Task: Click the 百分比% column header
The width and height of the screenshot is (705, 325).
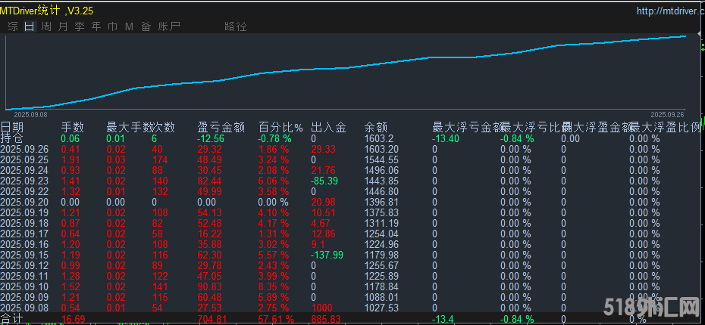Action: click(280, 127)
